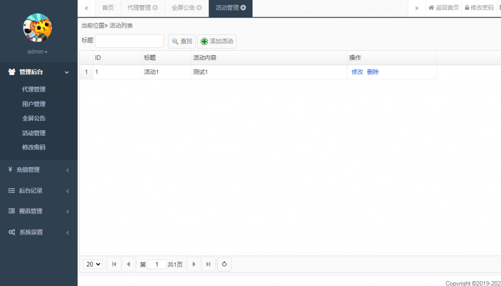Switch to the 首页 tab
This screenshot has height=286, width=501.
pos(108,8)
